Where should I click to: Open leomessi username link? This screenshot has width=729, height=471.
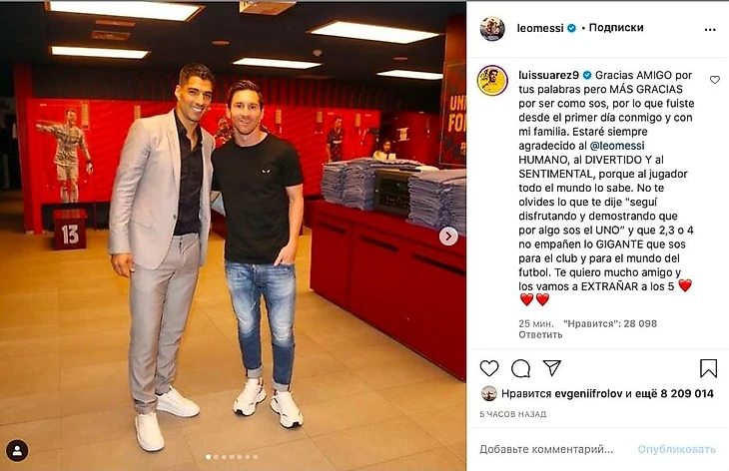click(x=540, y=28)
